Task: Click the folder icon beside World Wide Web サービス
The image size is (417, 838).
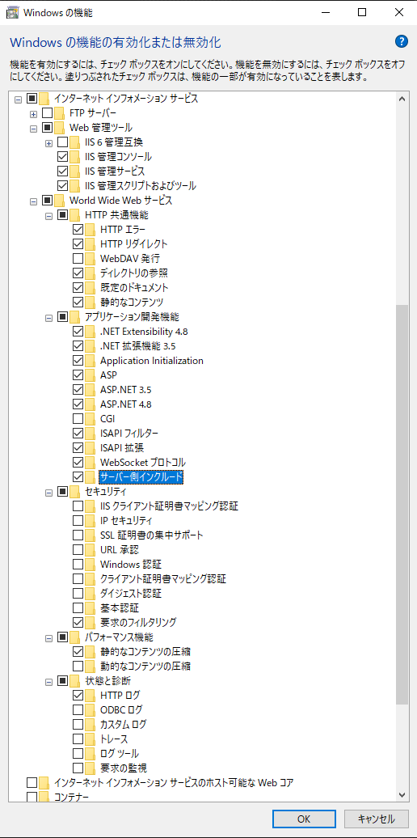Action: click(59, 201)
